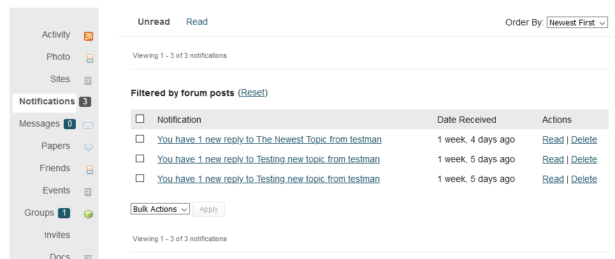This screenshot has height=259, width=615.
Task: Click the speech bubble icon beside Papers
Action: tap(89, 148)
